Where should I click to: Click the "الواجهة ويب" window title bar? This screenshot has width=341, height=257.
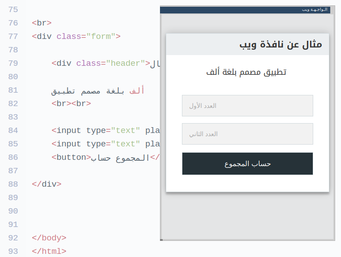(245, 9)
